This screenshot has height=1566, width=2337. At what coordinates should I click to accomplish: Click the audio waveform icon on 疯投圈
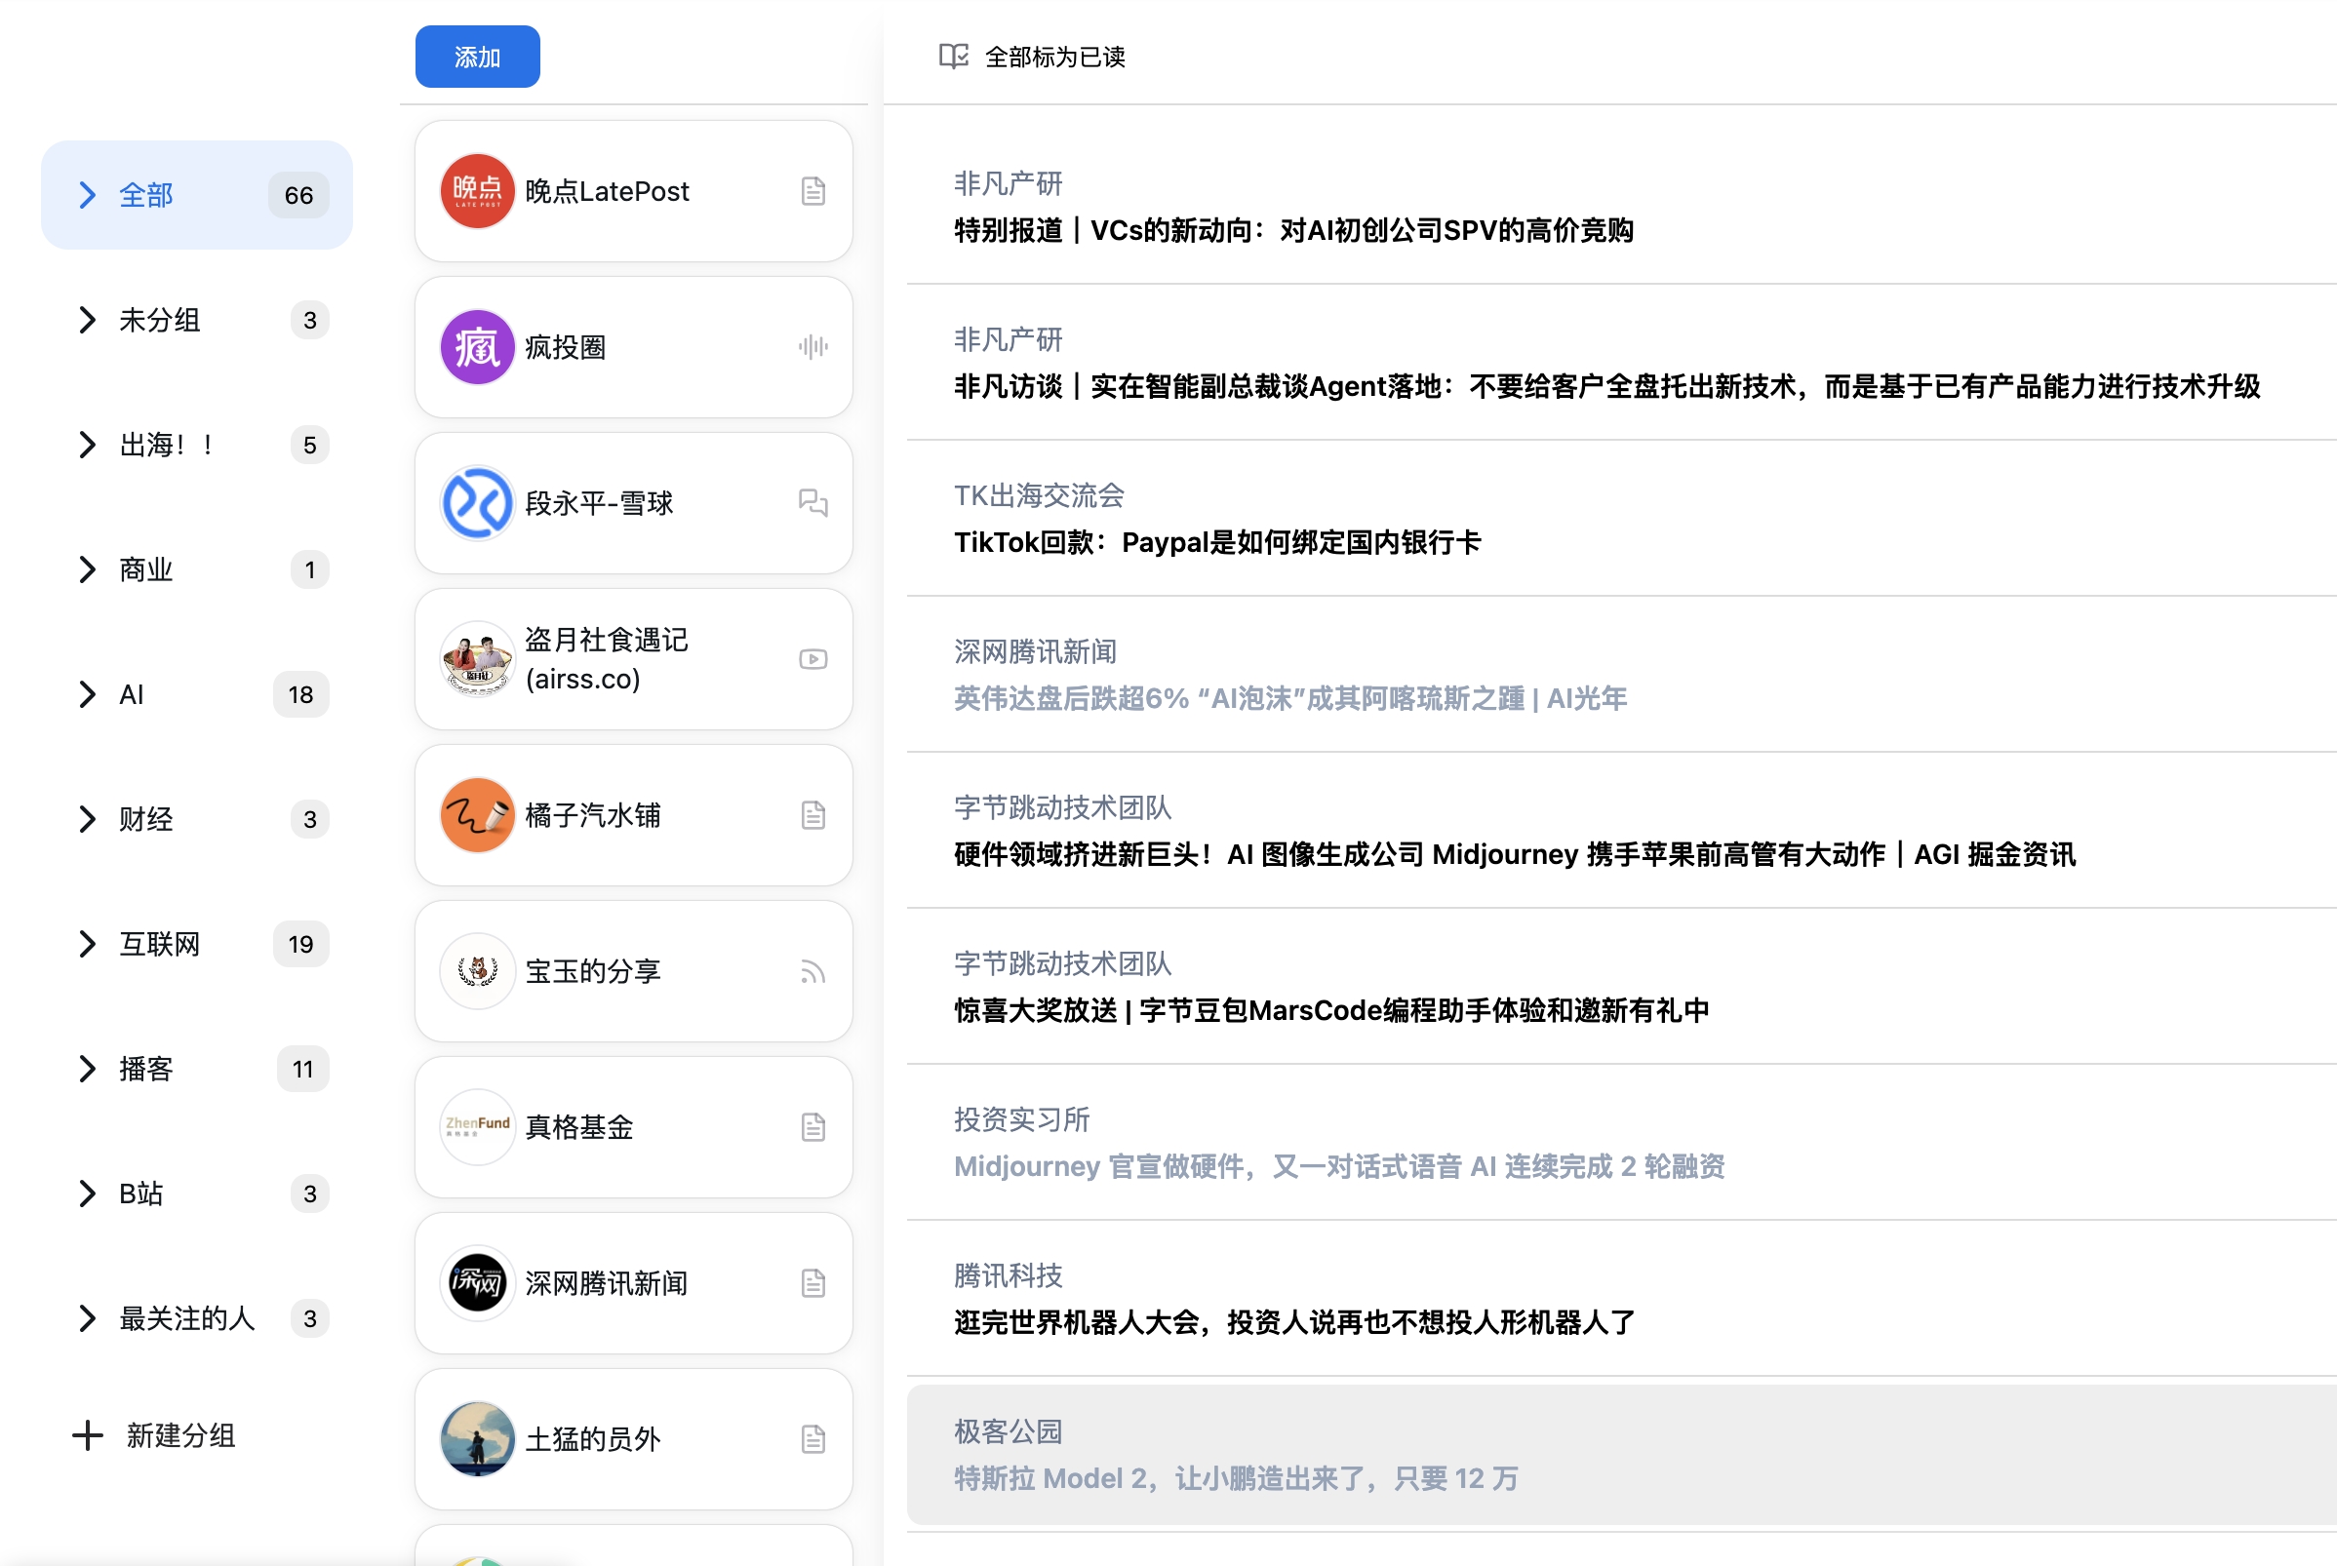coord(812,346)
